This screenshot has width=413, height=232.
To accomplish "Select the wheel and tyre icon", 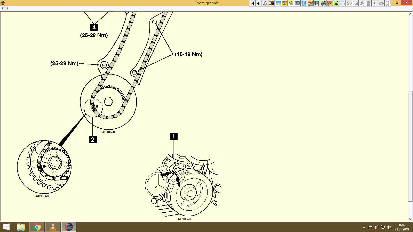I will click(x=297, y=3).
